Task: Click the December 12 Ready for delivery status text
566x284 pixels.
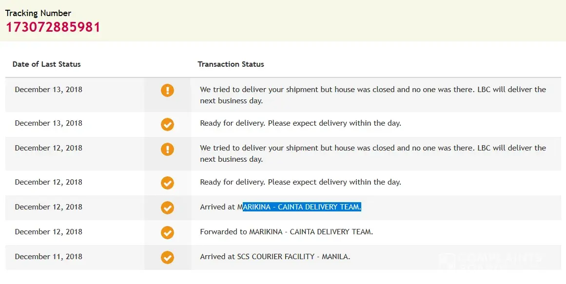Action: tap(300, 182)
